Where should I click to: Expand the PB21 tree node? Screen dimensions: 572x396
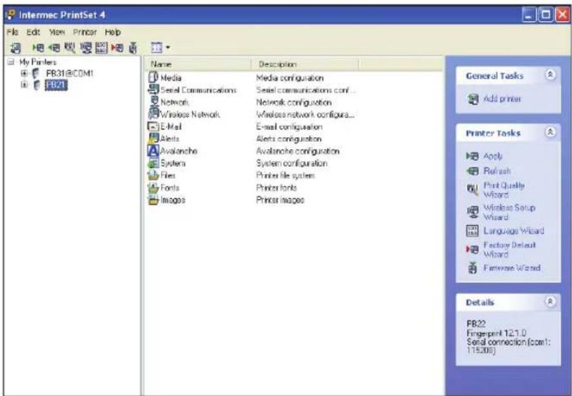[x=24, y=85]
